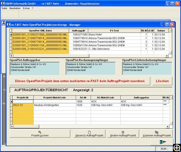Image resolution: width=181 pixels, height=152 pixels.
Task: Select row marker of first XML row
Action: 11,35
